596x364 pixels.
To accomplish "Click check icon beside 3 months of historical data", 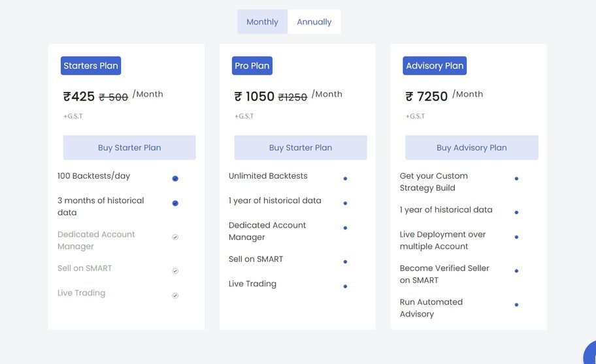I will click(175, 203).
